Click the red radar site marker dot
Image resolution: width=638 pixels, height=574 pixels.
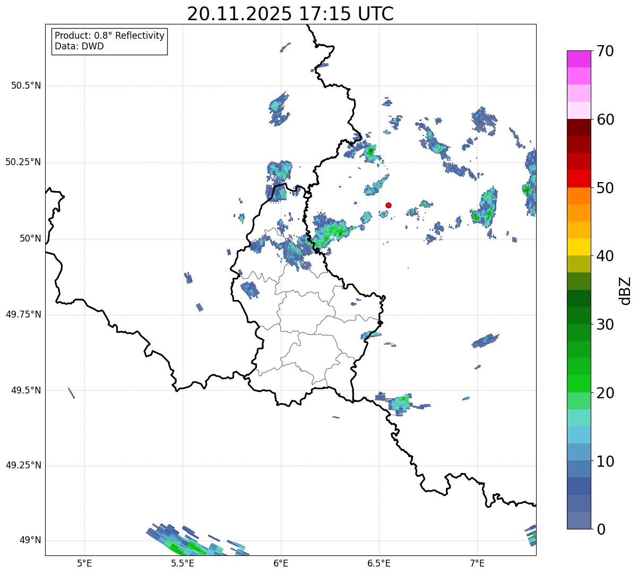pyautogui.click(x=389, y=205)
